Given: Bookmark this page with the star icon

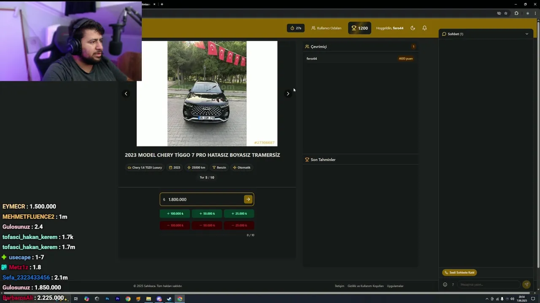Looking at the screenshot, I should point(506,13).
